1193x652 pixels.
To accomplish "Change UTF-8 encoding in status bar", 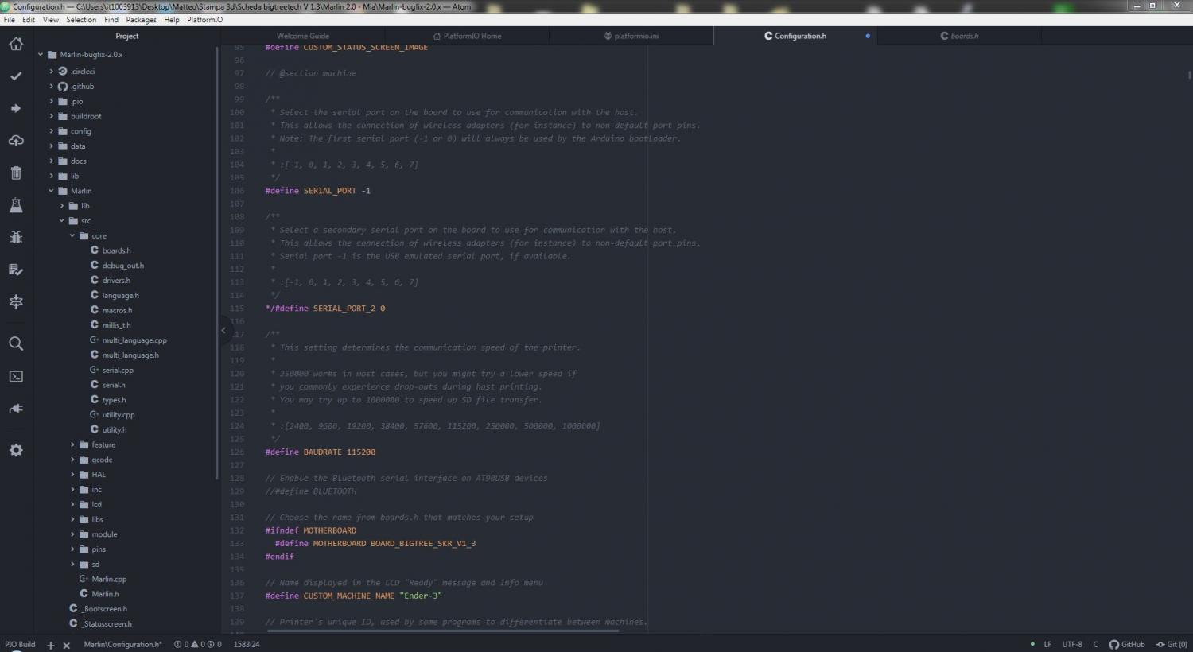I will pyautogui.click(x=1072, y=644).
